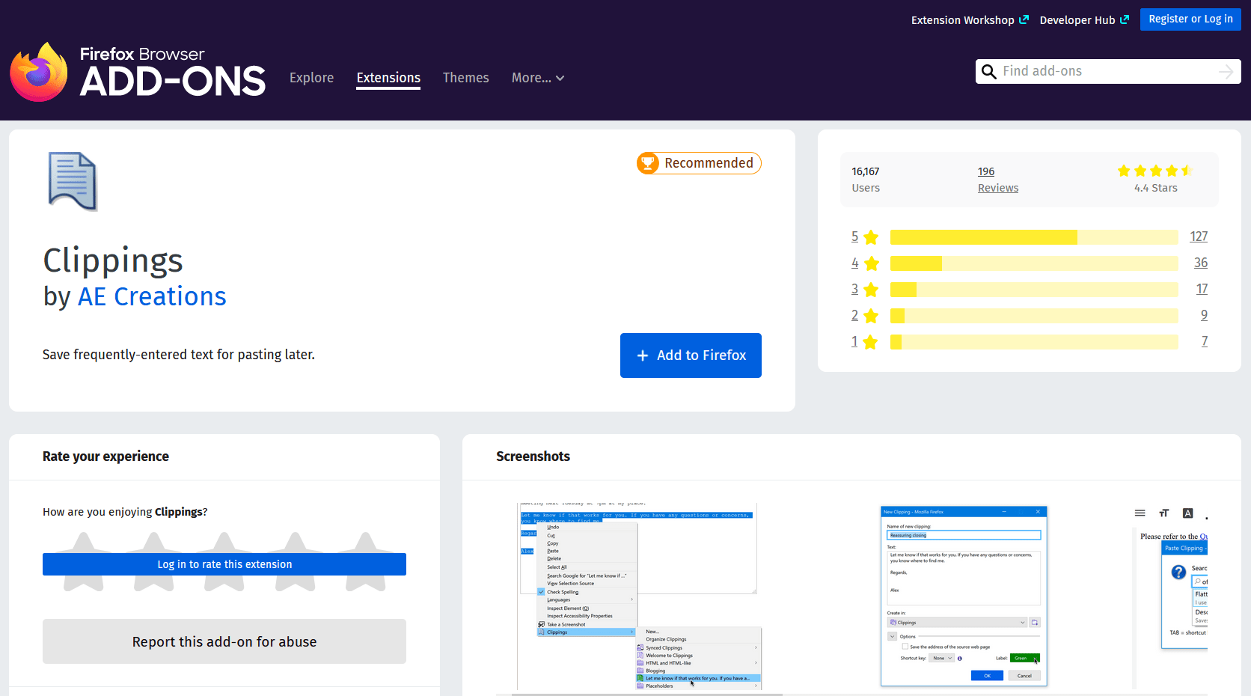Switch to the Explore tab
The height and width of the screenshot is (696, 1251).
click(x=311, y=78)
